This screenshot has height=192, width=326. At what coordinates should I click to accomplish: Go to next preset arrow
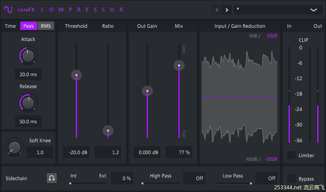(x=227, y=10)
